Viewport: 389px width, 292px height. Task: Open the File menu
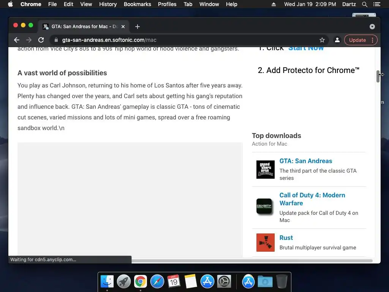(x=52, y=4)
